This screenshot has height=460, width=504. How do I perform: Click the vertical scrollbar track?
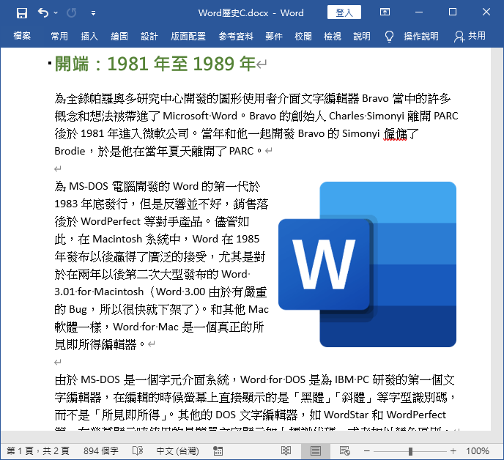click(497, 240)
